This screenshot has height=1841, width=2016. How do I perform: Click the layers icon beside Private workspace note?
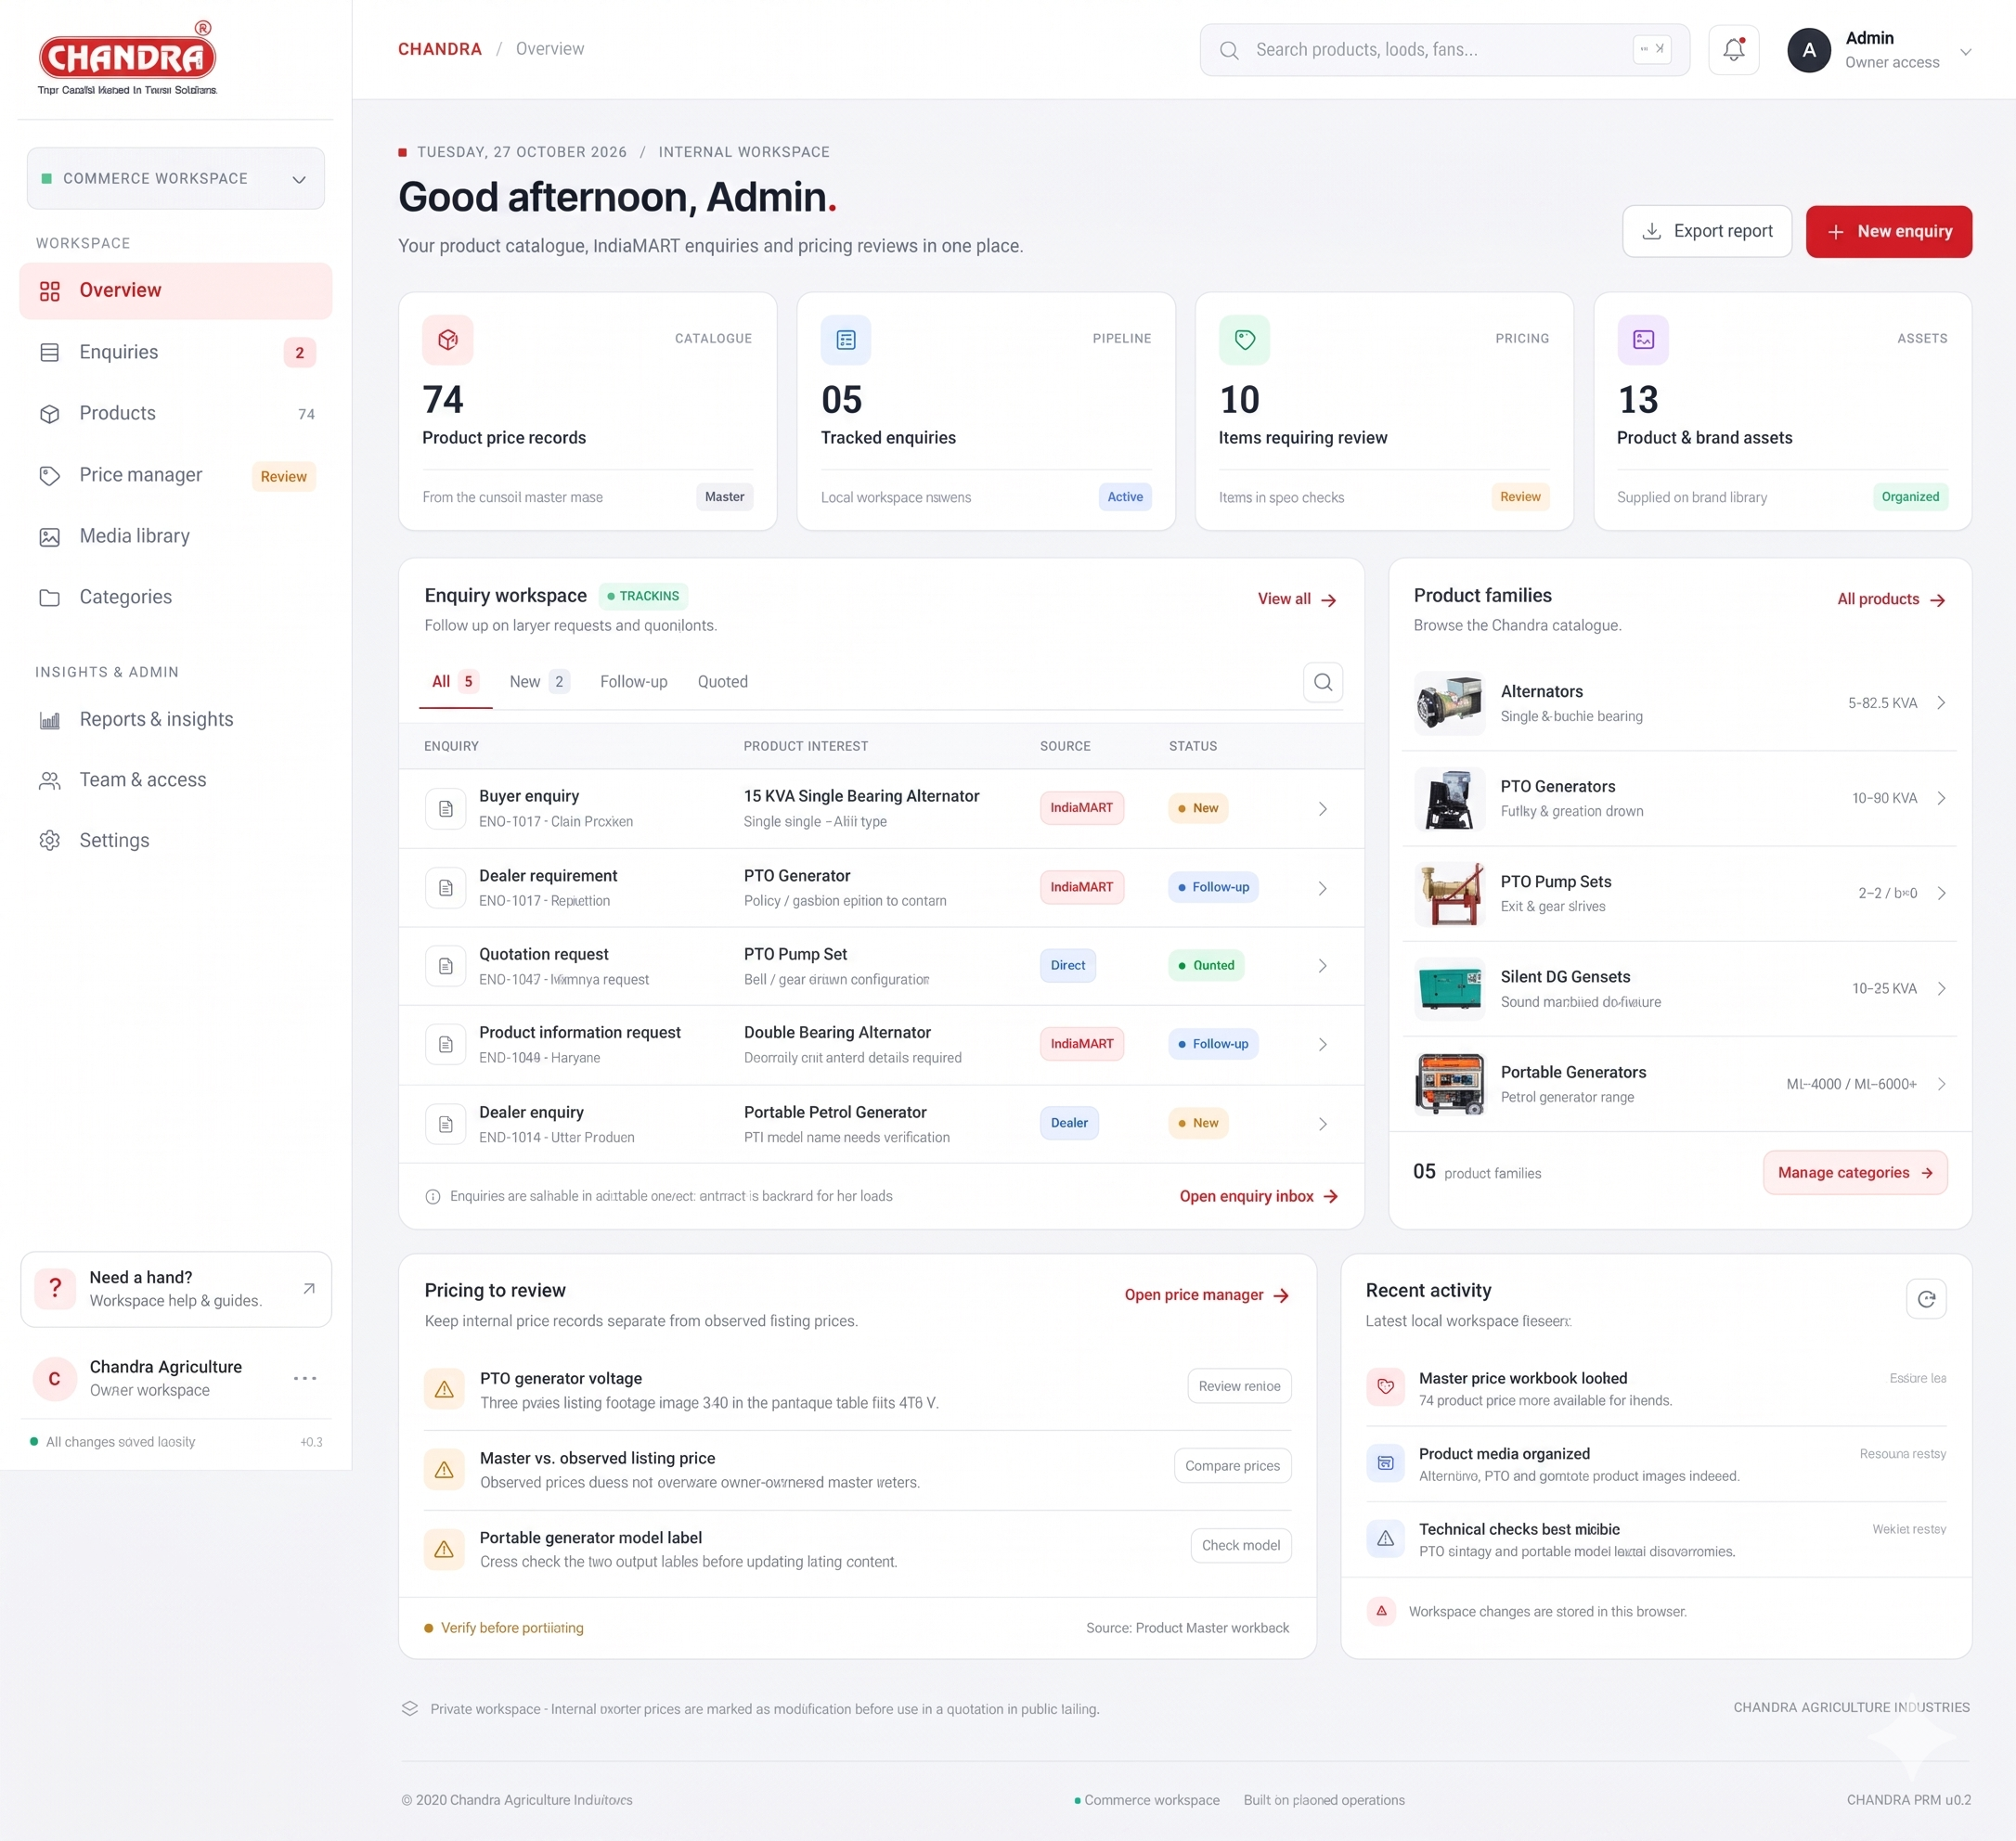point(409,1708)
